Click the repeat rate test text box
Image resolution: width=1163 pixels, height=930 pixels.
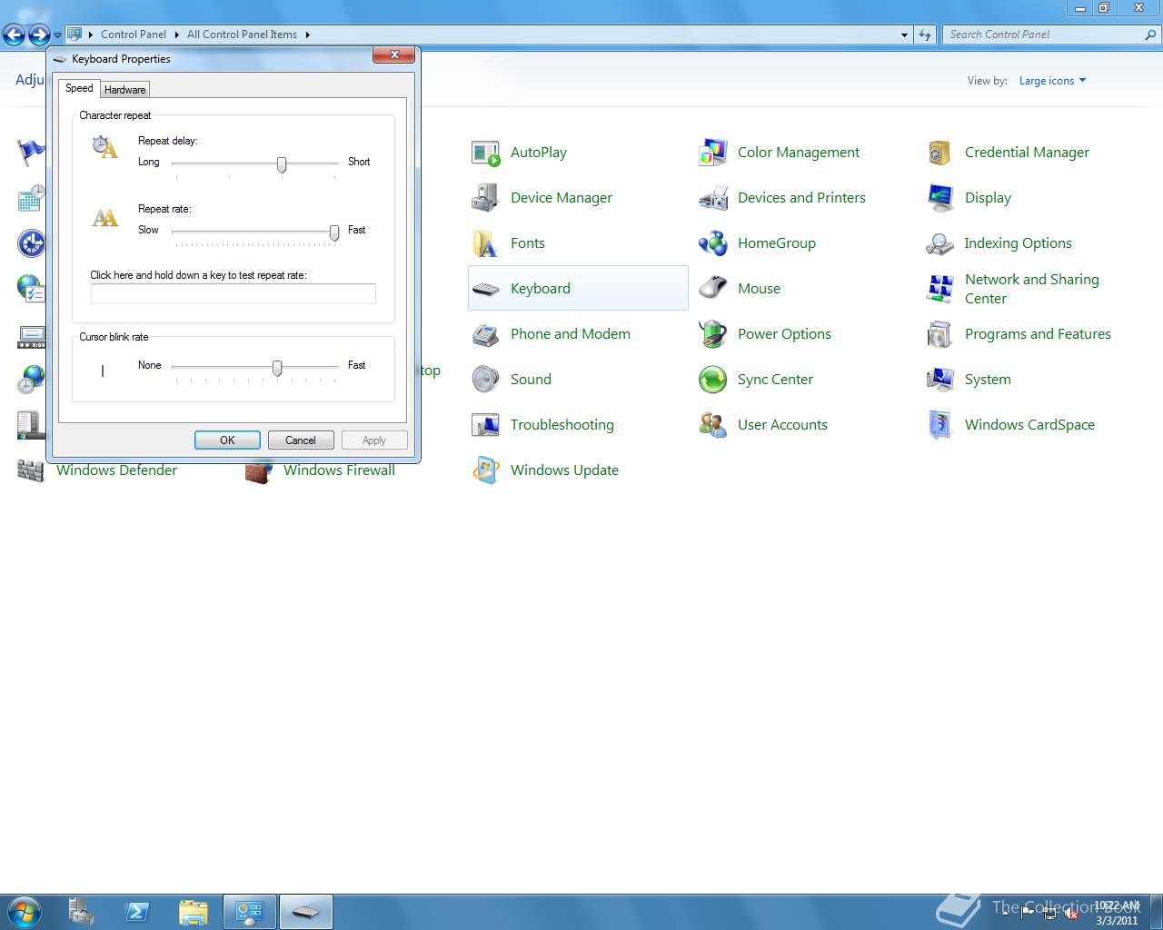pyautogui.click(x=234, y=293)
